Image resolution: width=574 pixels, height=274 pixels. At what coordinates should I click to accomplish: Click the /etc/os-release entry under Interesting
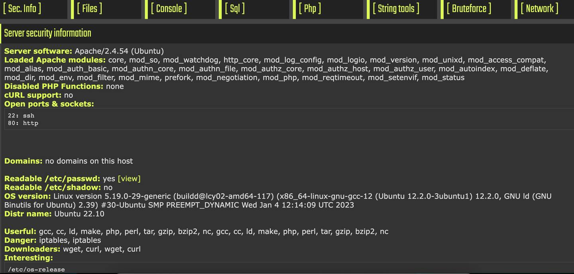[36, 270]
